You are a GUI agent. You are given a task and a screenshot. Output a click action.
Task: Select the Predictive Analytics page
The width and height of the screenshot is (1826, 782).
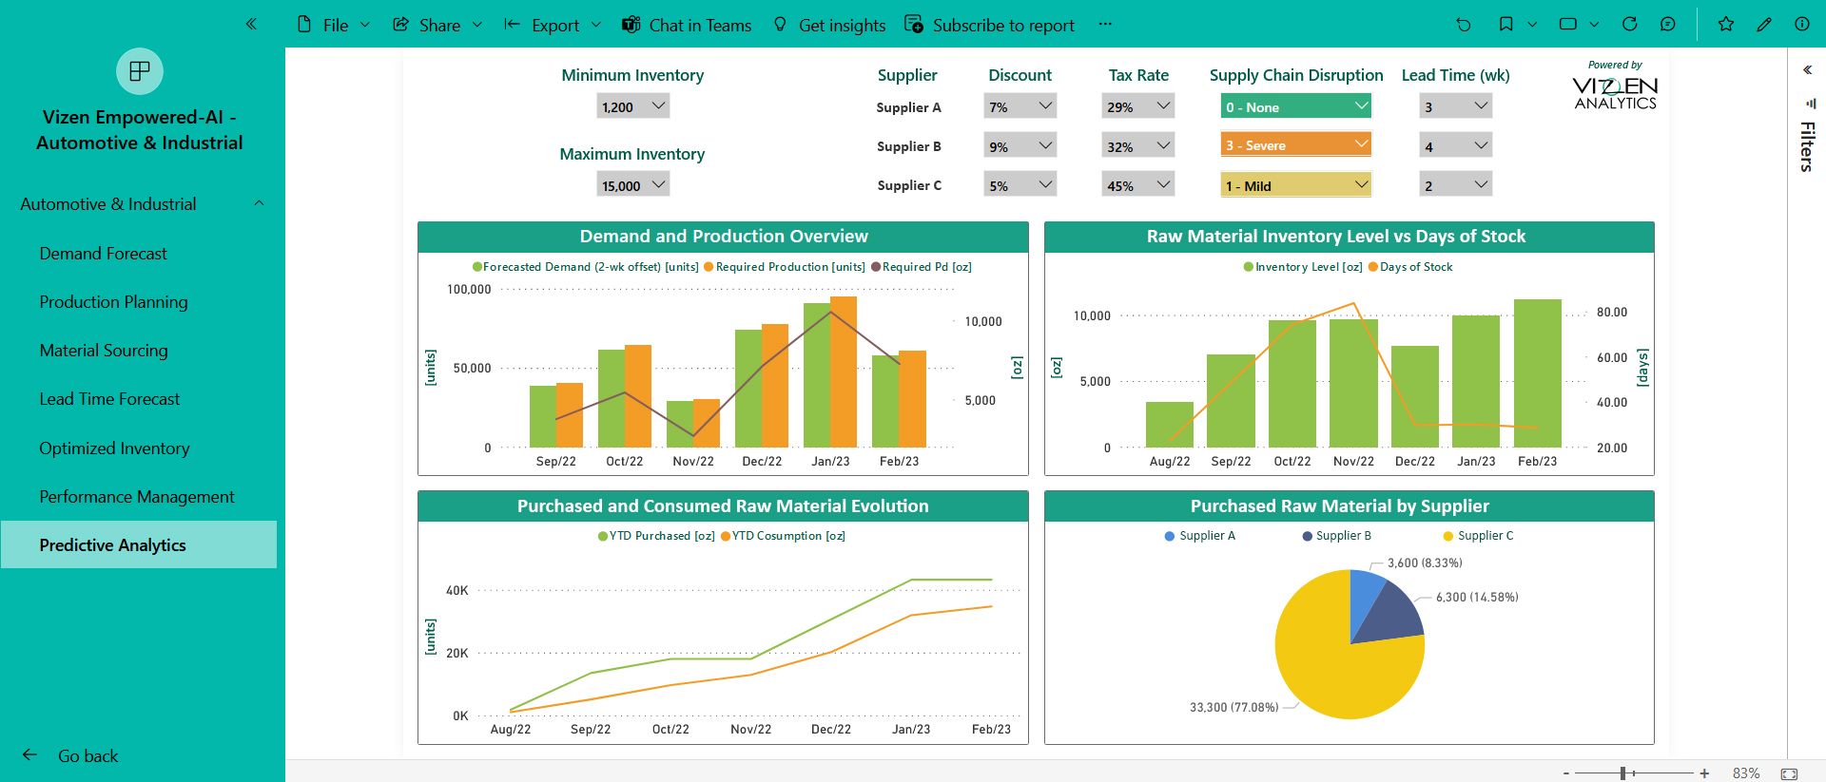[139, 544]
